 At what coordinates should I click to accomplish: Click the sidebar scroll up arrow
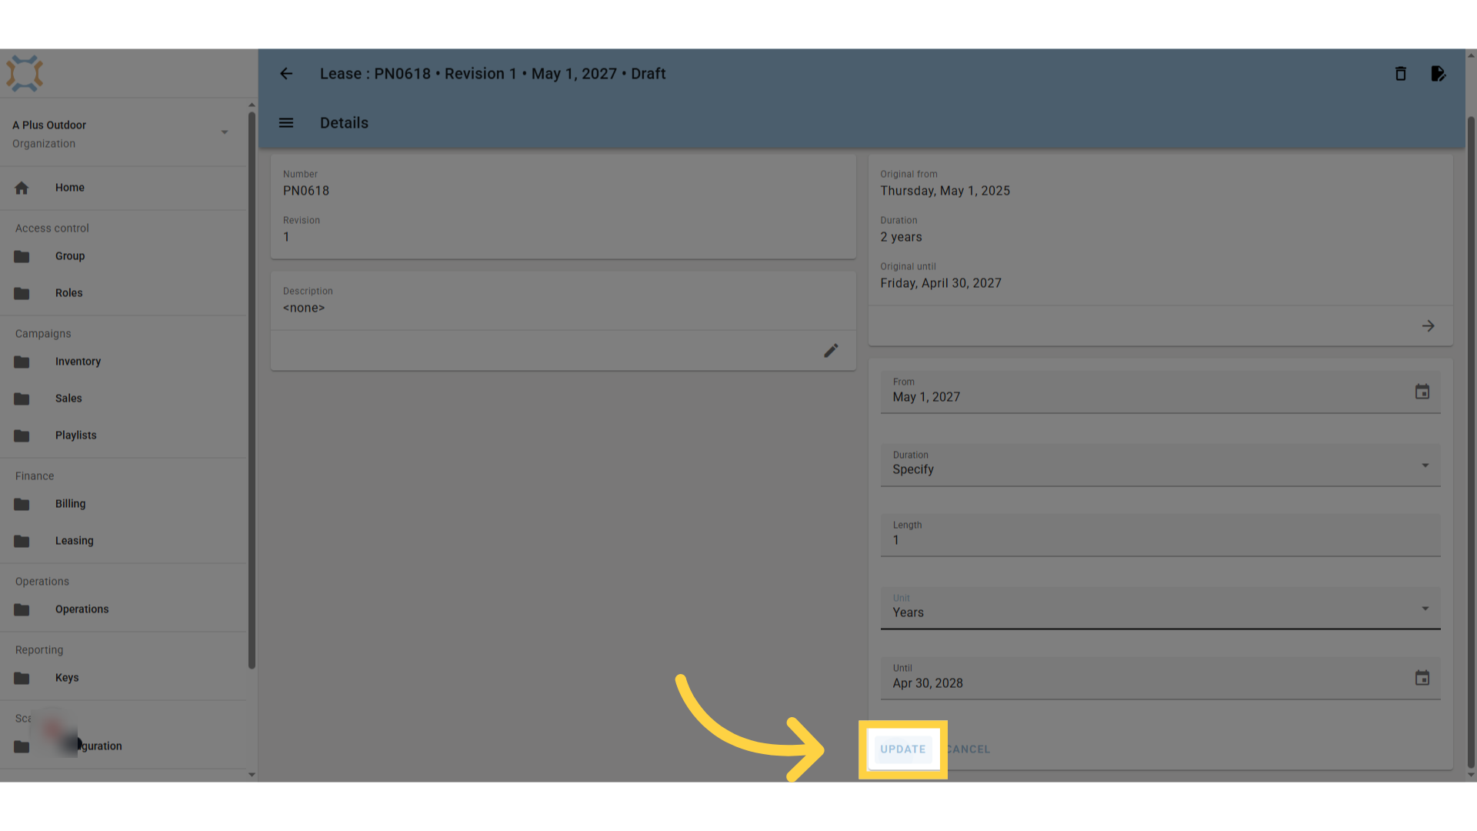[252, 105]
